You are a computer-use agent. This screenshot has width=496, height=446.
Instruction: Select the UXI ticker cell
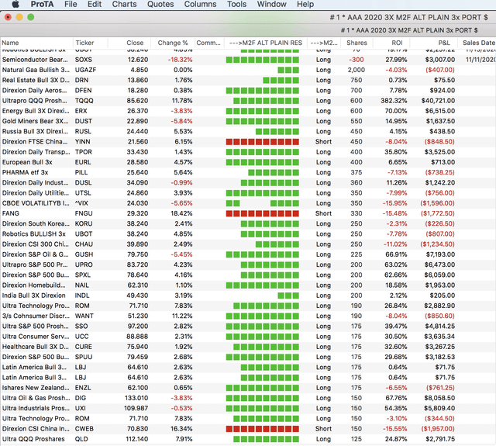[81, 408]
